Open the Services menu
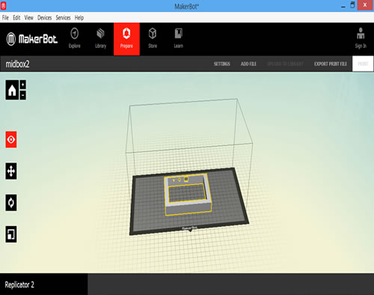Viewport: 374px width, 295px height. (63, 18)
